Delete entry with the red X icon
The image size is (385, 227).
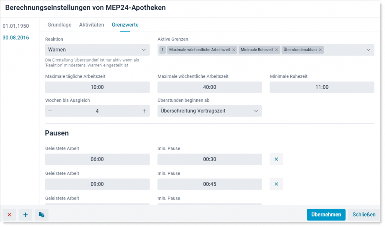pos(9,215)
